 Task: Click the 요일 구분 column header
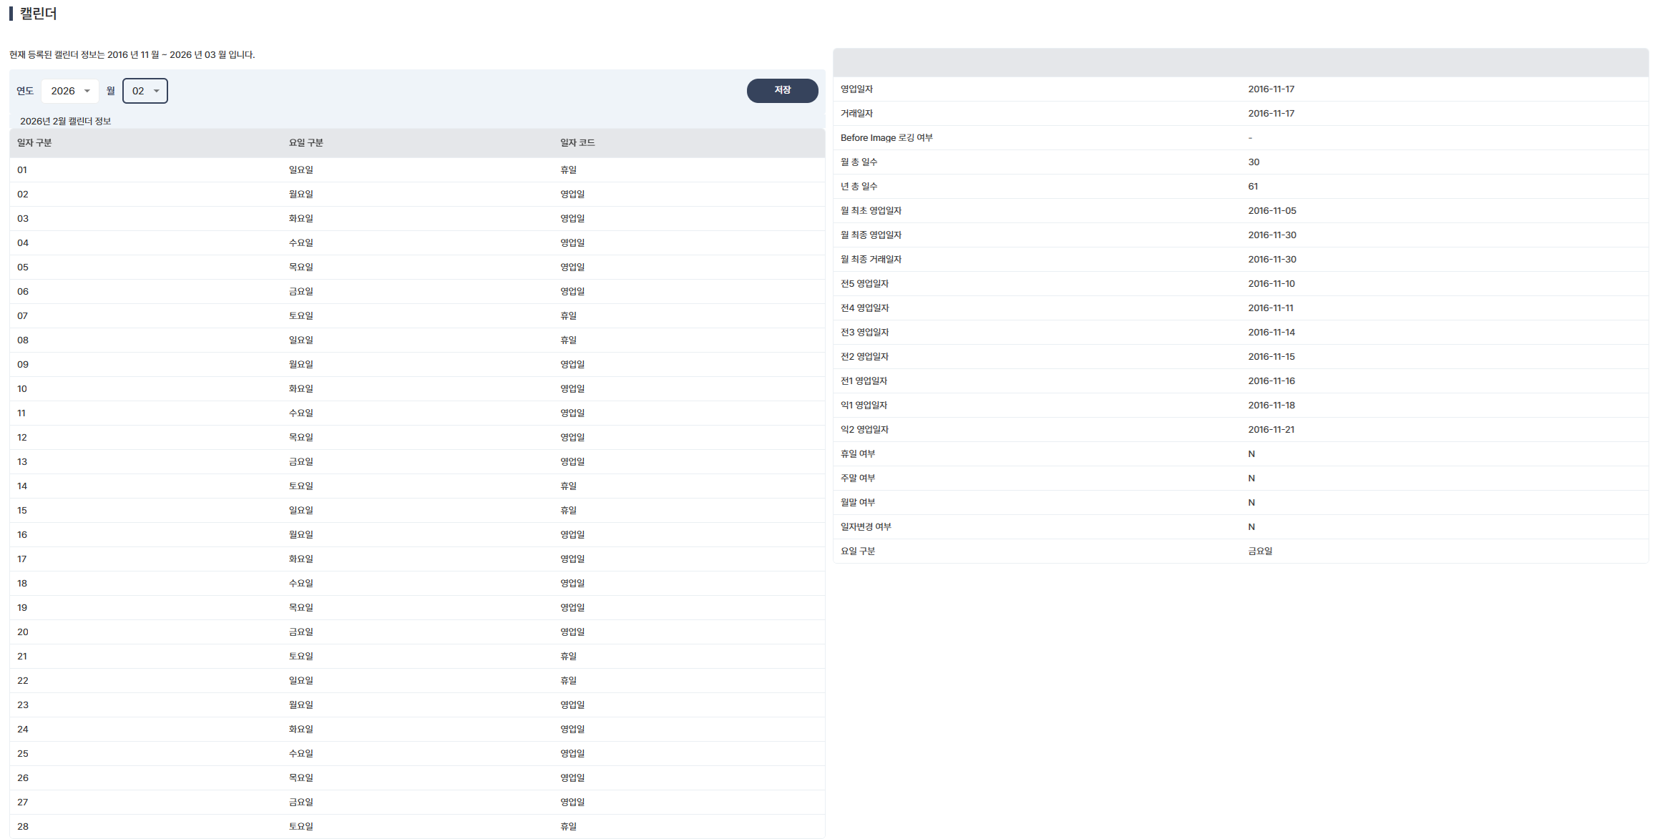click(305, 143)
